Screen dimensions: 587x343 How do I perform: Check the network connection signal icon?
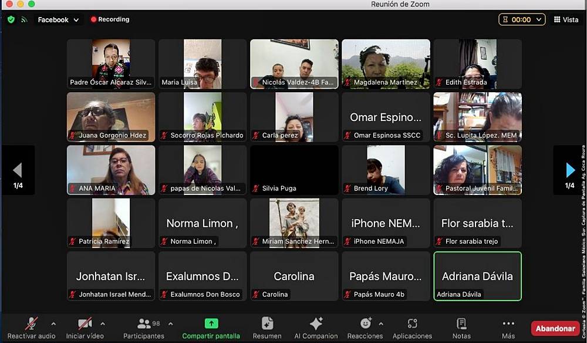24,19
